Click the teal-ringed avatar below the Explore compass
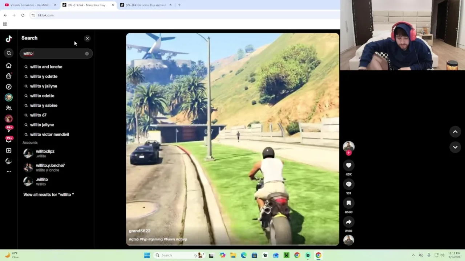The image size is (465, 261). coord(9,97)
